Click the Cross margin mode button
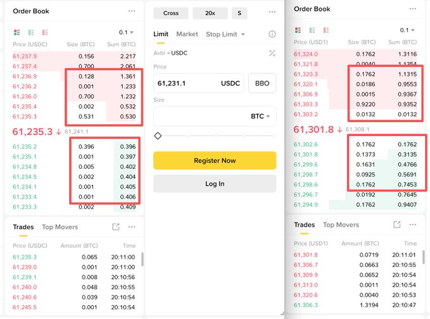The height and width of the screenshot is (319, 430). (171, 13)
